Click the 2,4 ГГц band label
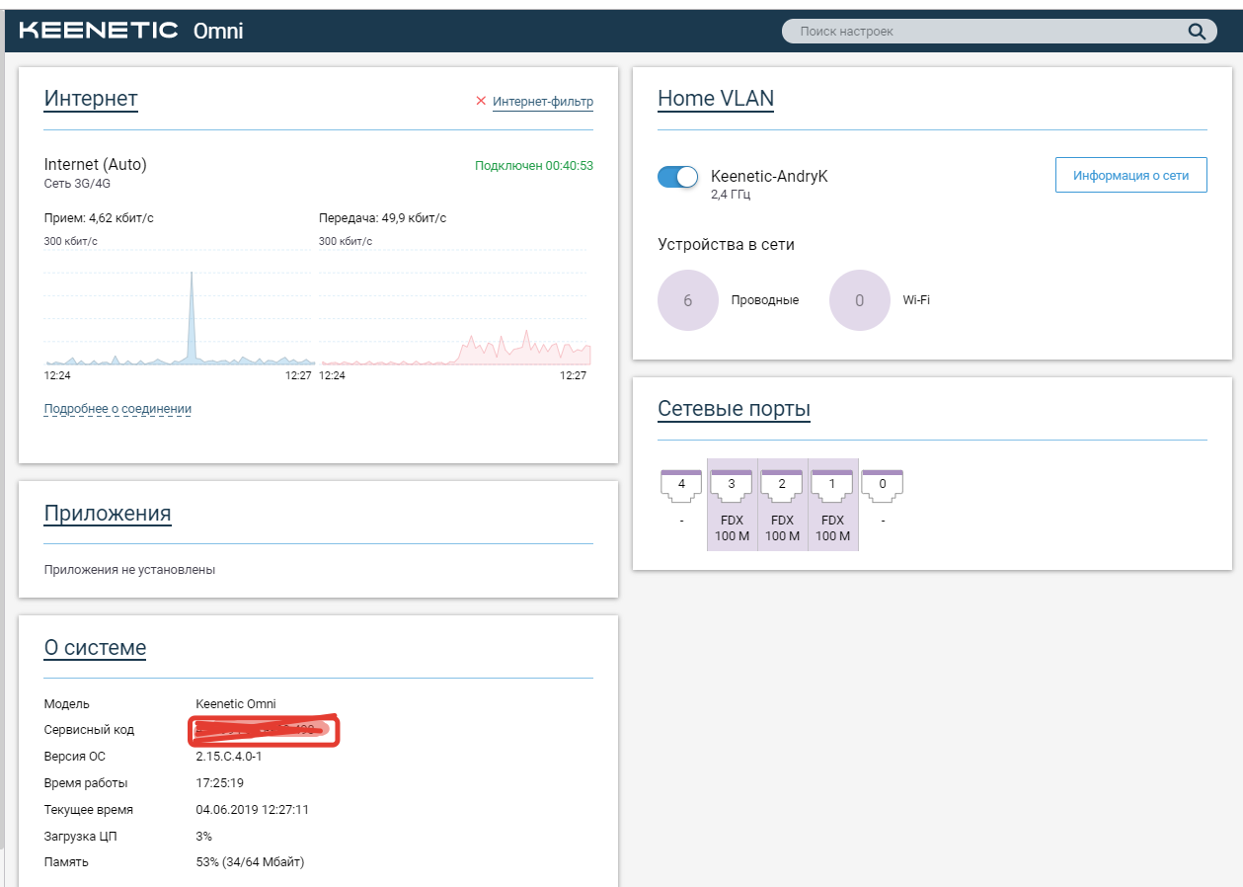 tap(731, 195)
